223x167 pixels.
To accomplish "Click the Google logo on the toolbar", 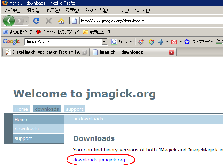I will (11, 41).
